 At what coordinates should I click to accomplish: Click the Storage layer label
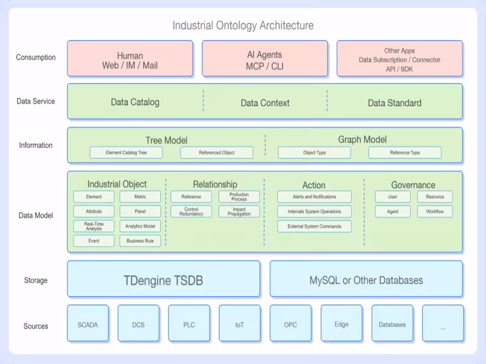tap(36, 280)
